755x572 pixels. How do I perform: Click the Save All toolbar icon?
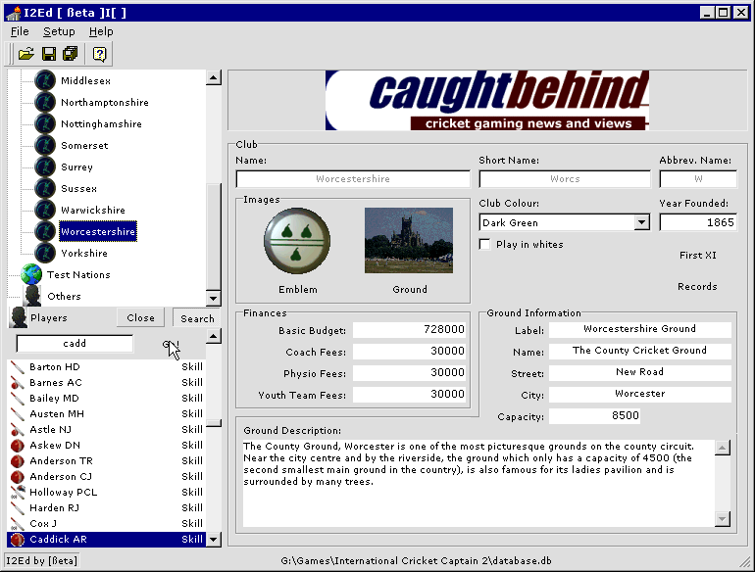pyautogui.click(x=70, y=53)
